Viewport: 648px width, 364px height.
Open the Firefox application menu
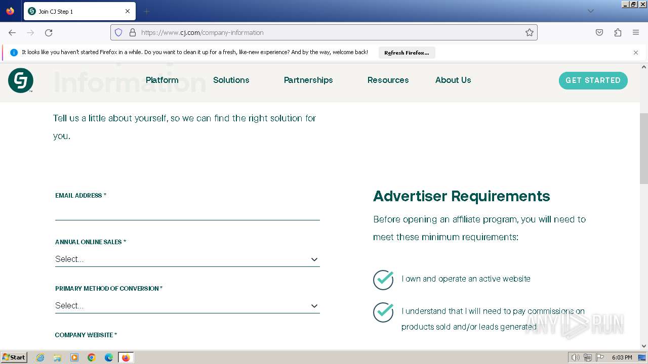pyautogui.click(x=636, y=32)
